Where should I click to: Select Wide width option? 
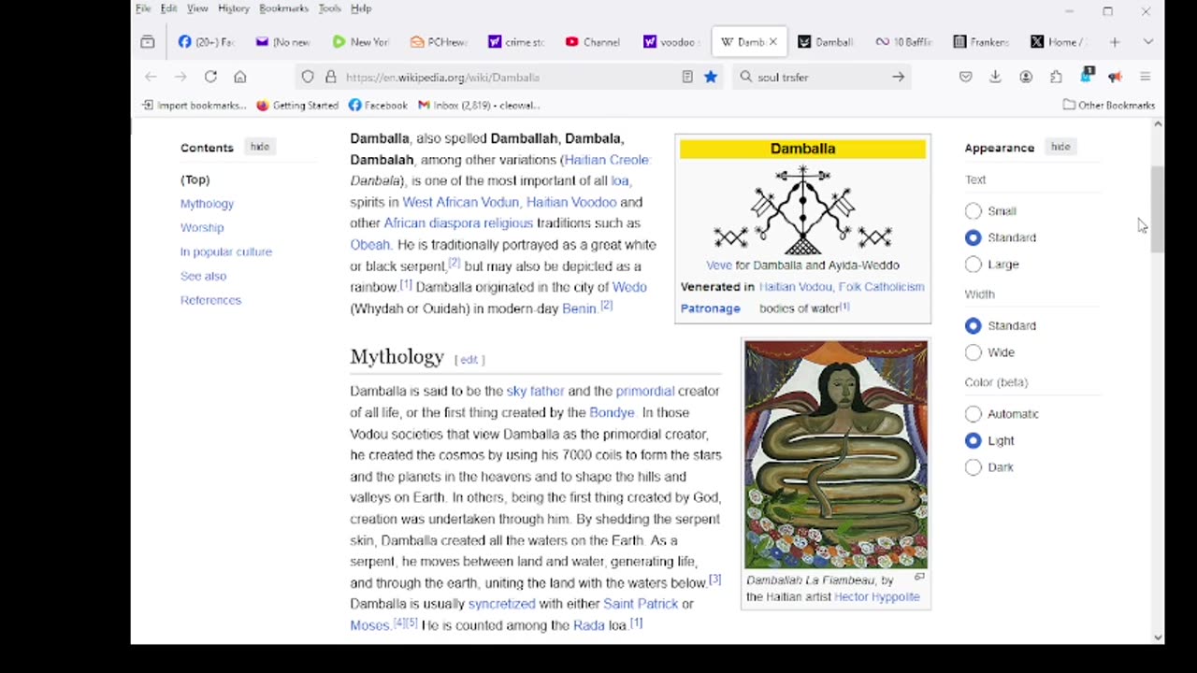[973, 352]
